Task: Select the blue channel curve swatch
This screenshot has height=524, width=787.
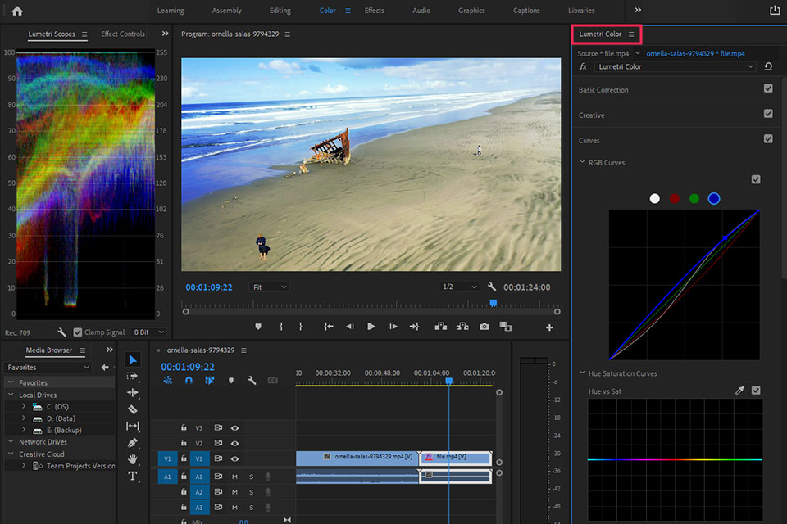Action: [x=713, y=198]
